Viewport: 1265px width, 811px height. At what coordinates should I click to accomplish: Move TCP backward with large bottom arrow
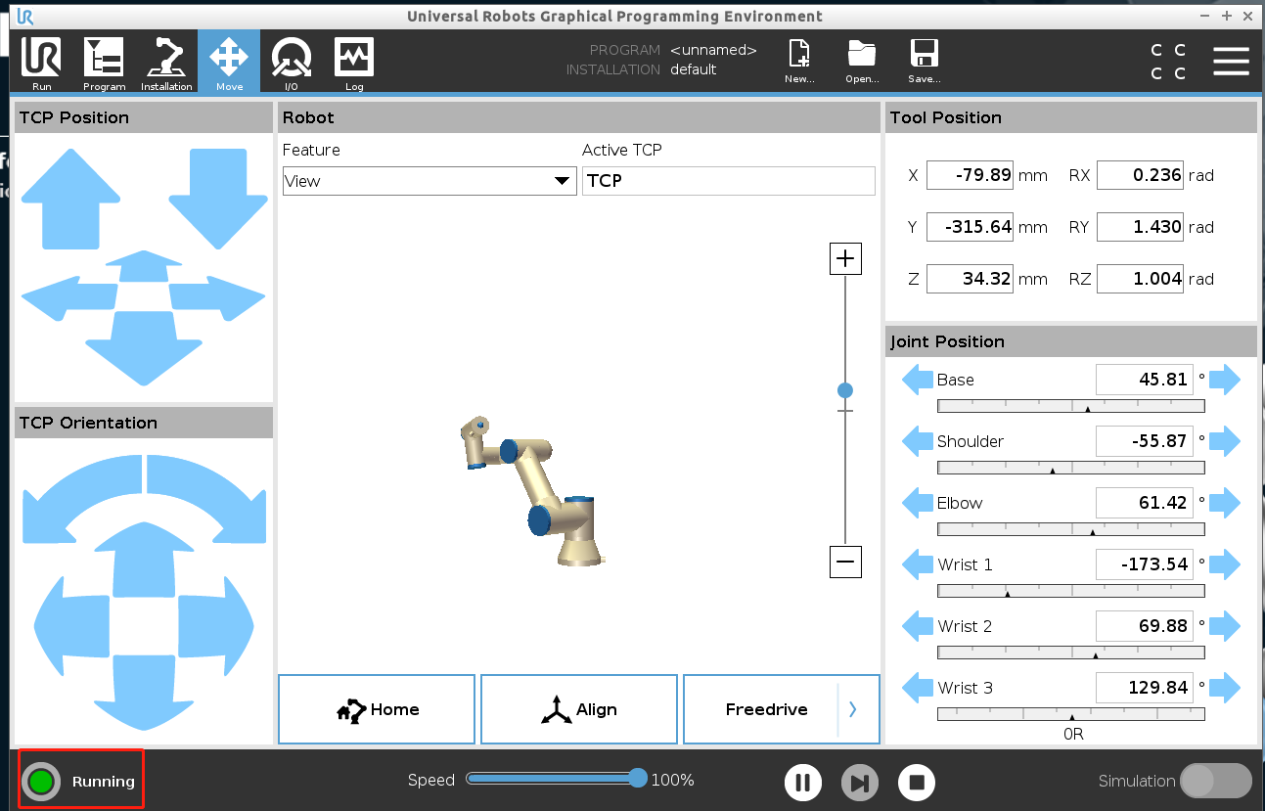tap(144, 348)
